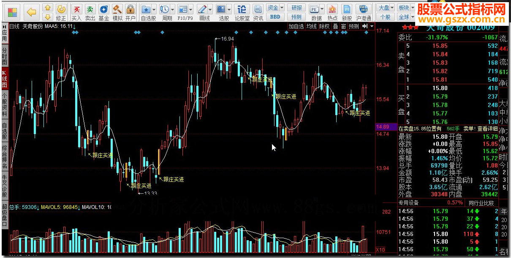Open the 自选股 favorites star icon

point(146,9)
